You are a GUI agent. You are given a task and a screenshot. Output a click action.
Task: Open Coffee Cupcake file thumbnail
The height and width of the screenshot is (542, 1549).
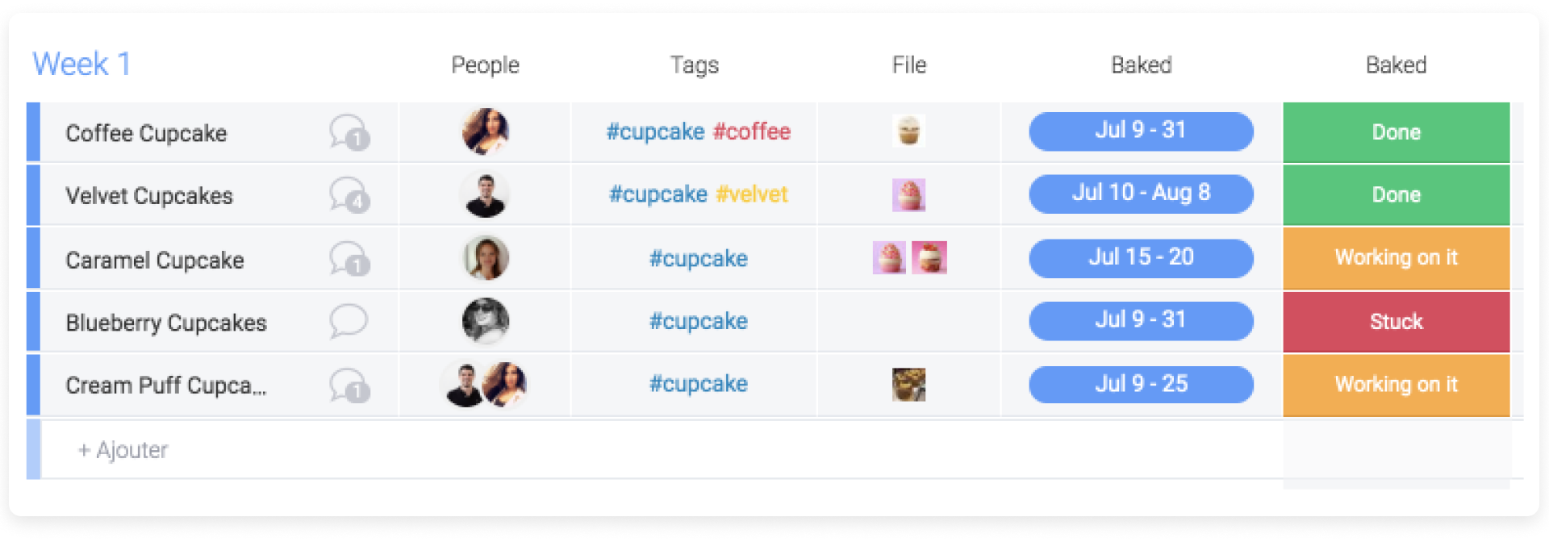pos(908,131)
